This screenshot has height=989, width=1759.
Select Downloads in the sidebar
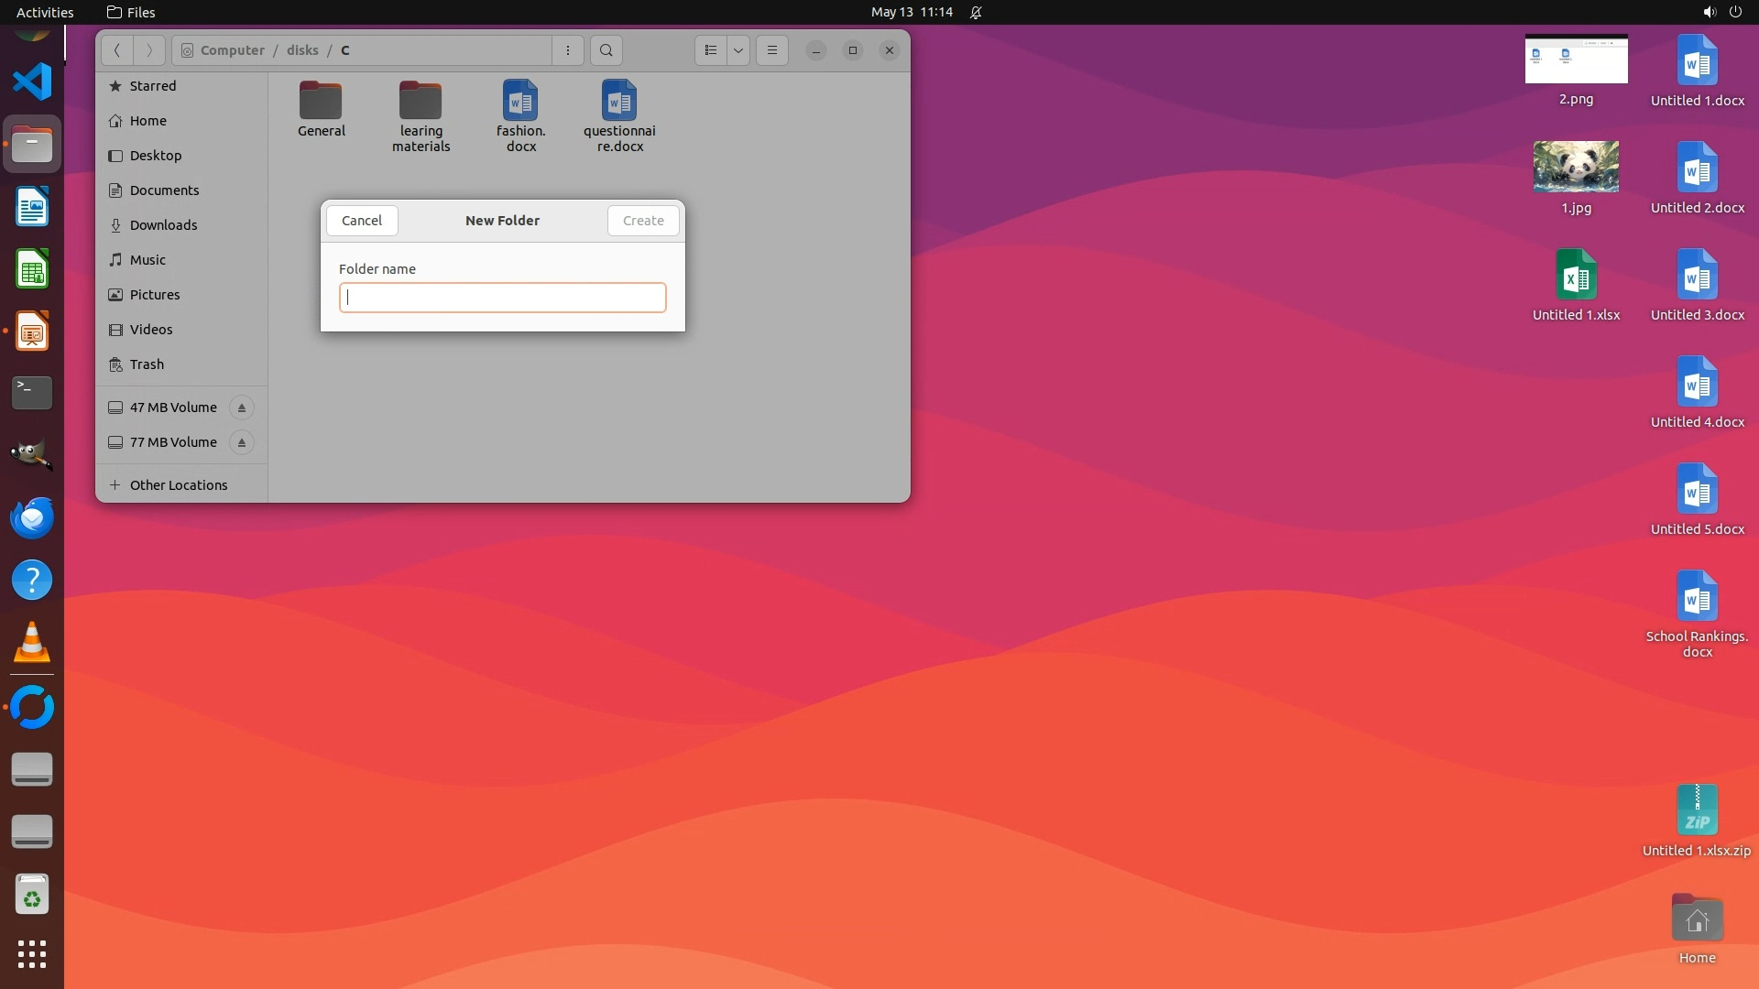tap(163, 225)
